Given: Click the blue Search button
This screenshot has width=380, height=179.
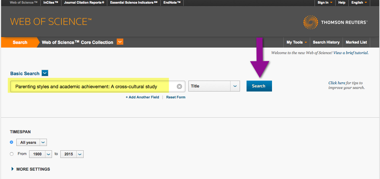Looking at the screenshot, I should point(259,86).
